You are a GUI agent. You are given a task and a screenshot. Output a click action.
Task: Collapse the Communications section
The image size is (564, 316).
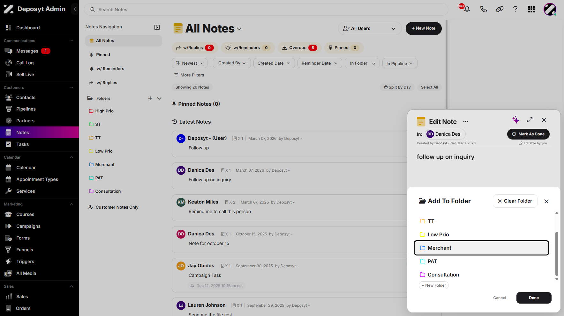point(71,41)
